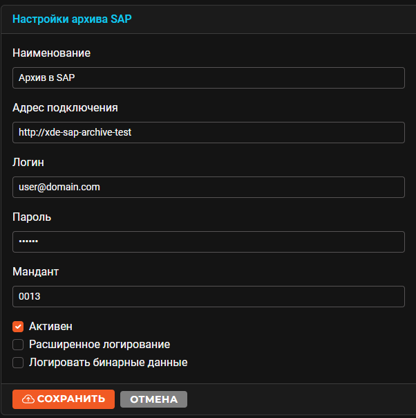Click the Мандант field showing 0013
The height and width of the screenshot is (418, 416).
(x=209, y=296)
